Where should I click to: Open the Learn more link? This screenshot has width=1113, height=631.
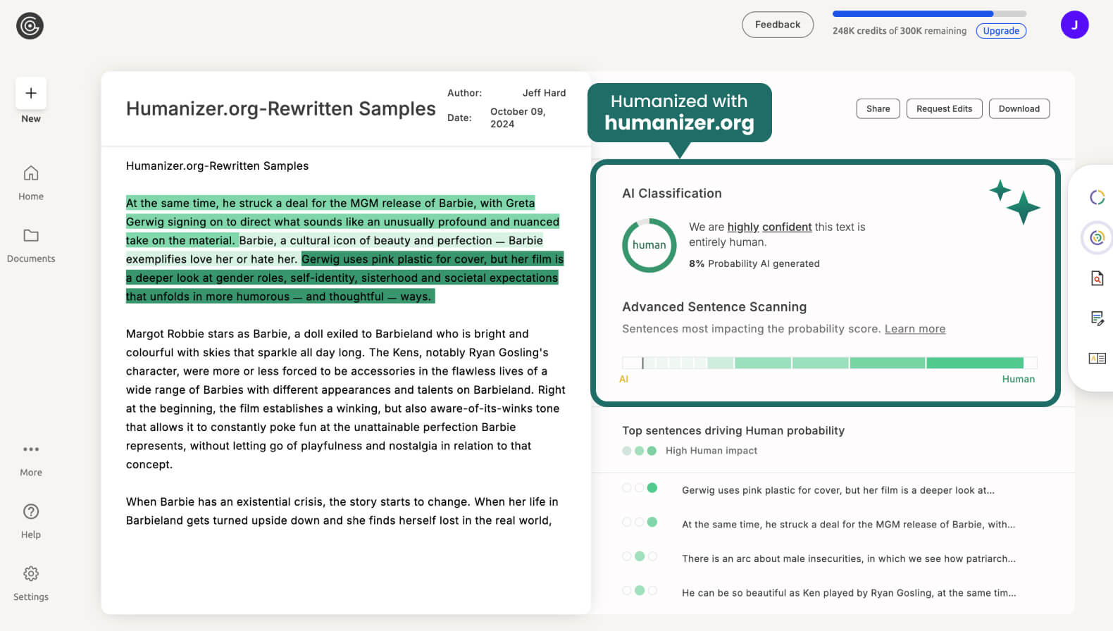[914, 329]
